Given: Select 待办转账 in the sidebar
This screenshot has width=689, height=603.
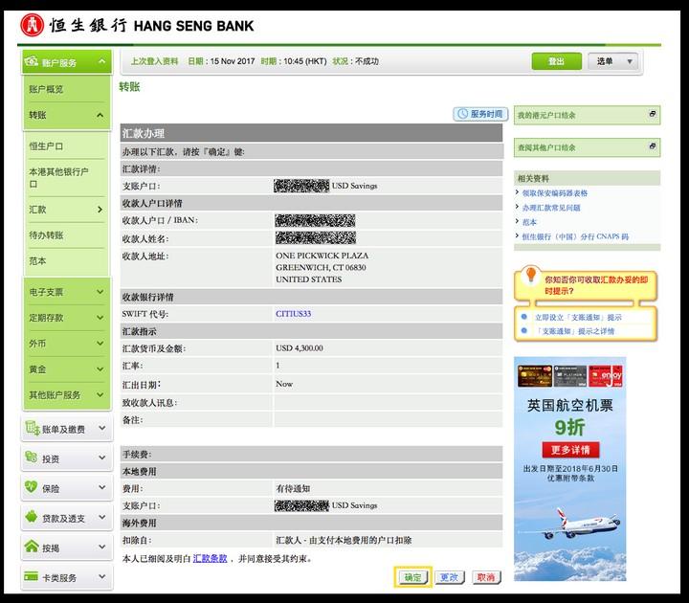Looking at the screenshot, I should (x=46, y=235).
